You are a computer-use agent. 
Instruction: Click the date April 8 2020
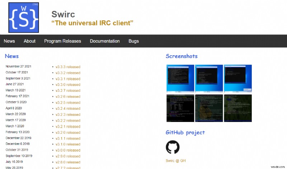(14, 108)
